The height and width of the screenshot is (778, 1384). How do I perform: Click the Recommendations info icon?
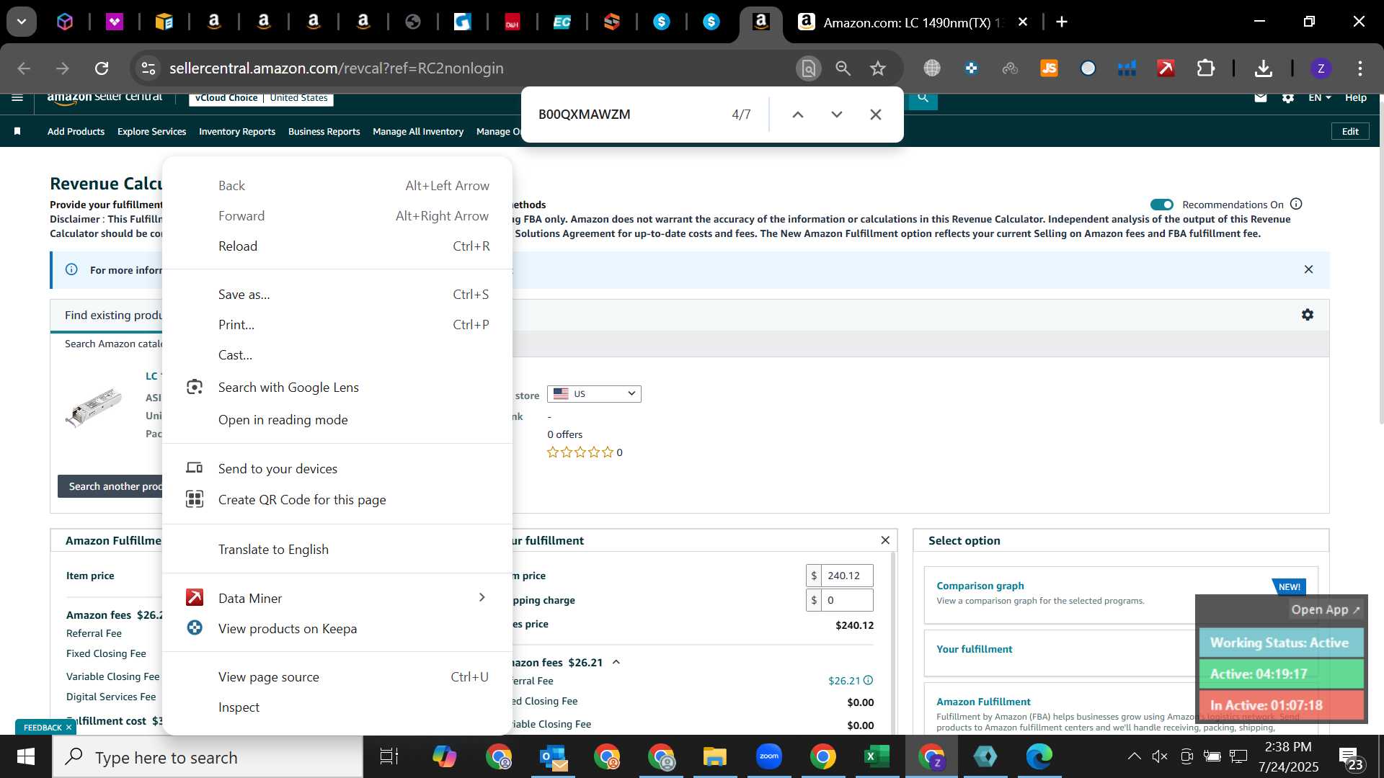click(1295, 204)
